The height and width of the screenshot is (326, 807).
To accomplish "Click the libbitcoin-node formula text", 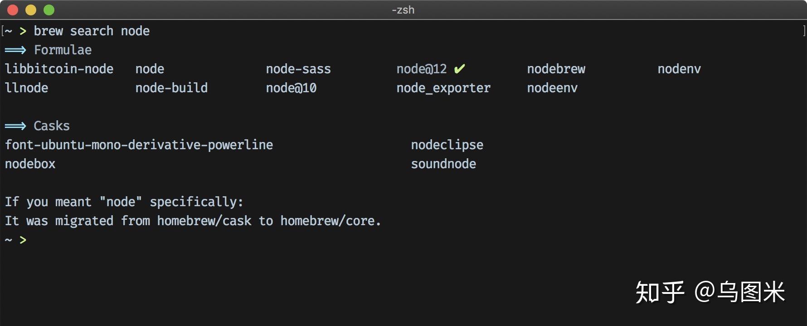I will [x=59, y=69].
